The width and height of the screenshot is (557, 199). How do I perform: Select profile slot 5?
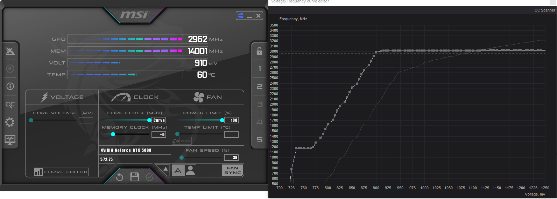[x=260, y=140]
